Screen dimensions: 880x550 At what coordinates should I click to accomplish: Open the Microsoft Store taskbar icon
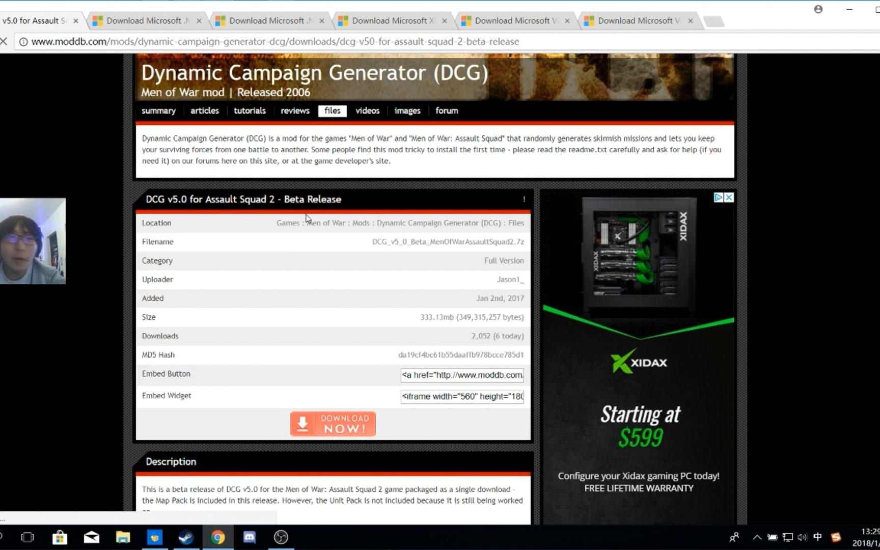(x=60, y=537)
